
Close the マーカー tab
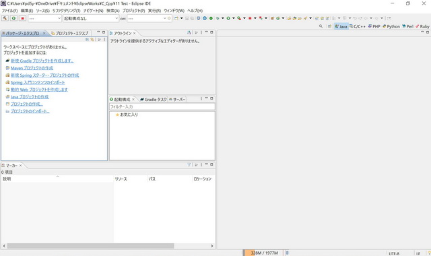[20, 166]
